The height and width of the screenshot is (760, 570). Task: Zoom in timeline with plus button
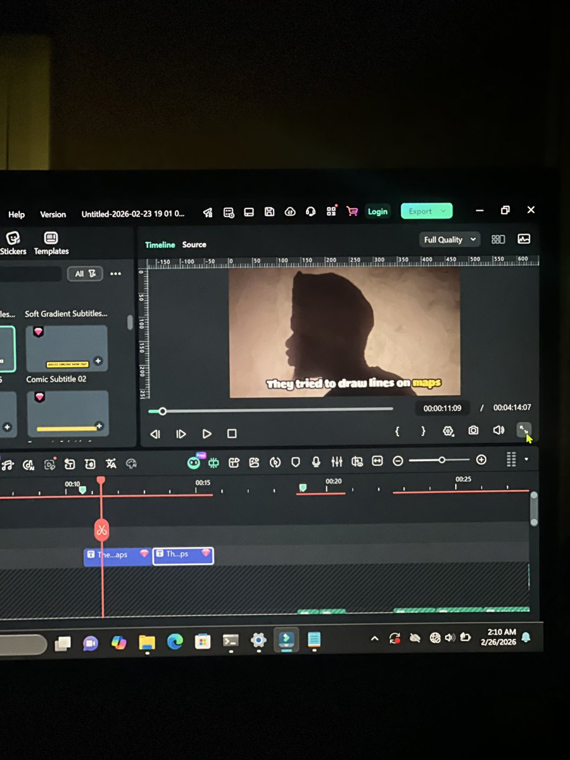pos(481,460)
